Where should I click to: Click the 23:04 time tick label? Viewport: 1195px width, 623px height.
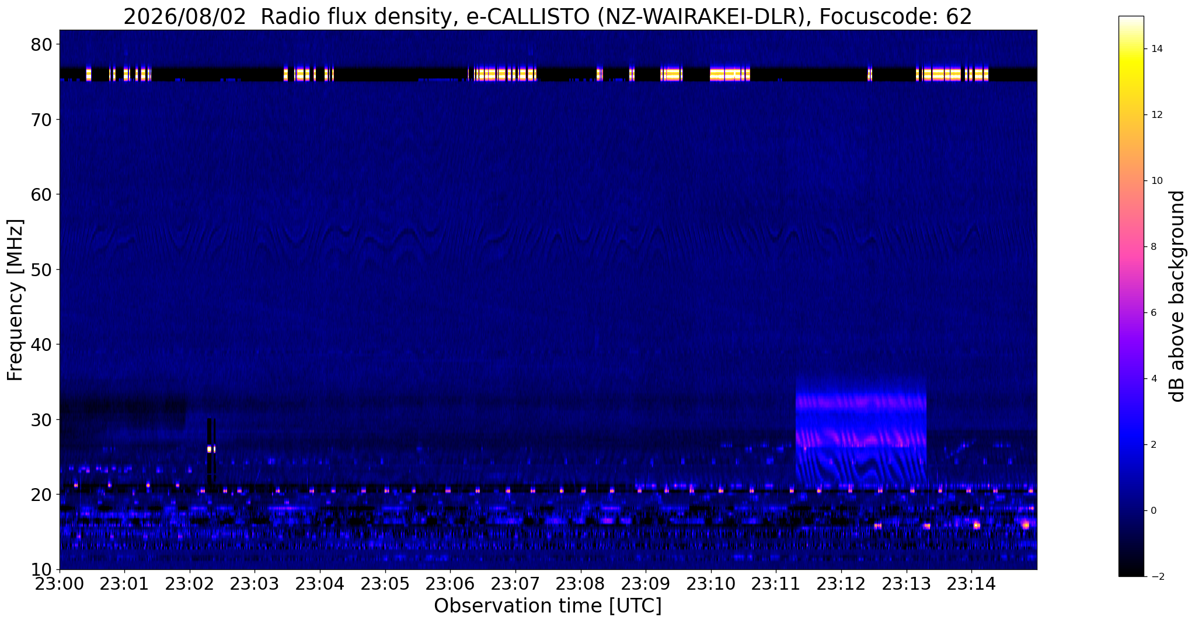320,583
